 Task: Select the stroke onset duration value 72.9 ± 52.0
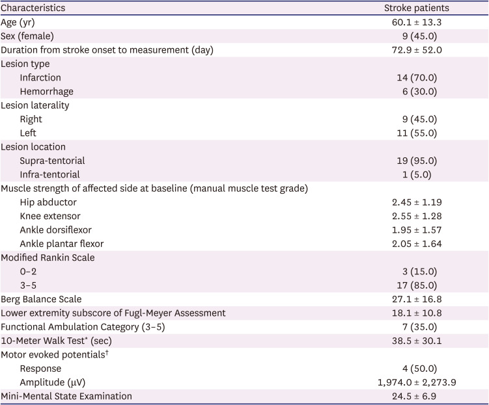(417, 50)
